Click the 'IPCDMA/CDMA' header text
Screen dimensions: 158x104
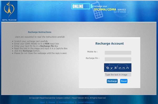click(105, 9)
